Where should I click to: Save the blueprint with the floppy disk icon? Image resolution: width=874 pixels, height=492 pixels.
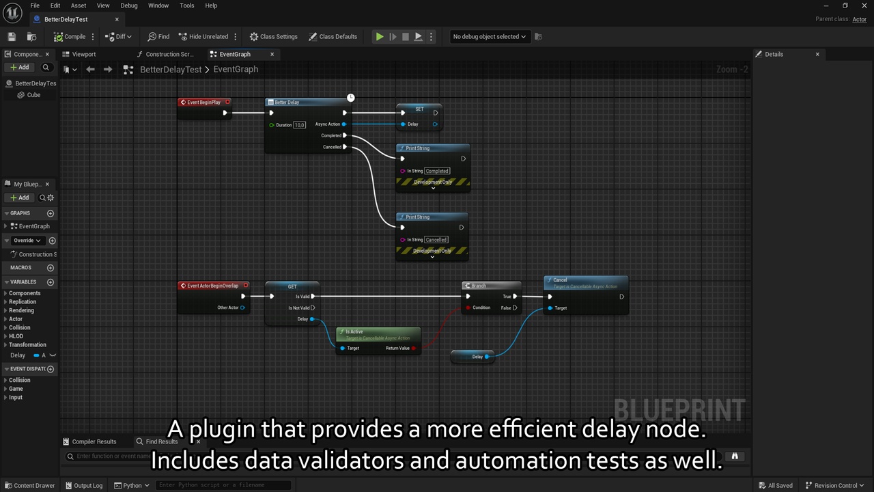[x=12, y=37]
